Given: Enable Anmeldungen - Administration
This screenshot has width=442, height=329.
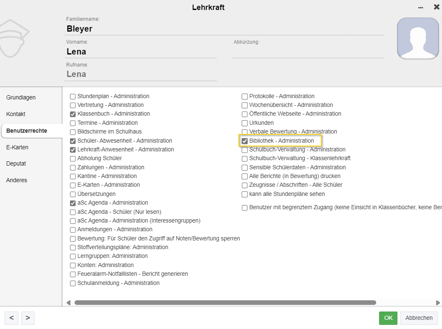Looking at the screenshot, I should [x=73, y=230].
